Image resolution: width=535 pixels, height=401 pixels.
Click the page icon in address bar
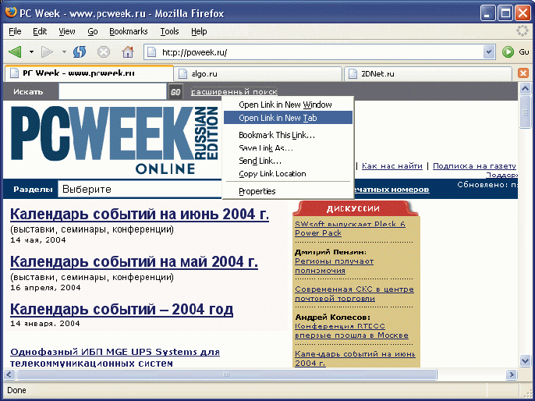click(x=151, y=52)
